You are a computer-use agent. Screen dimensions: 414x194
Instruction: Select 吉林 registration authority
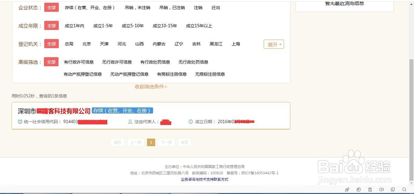click(x=196, y=44)
